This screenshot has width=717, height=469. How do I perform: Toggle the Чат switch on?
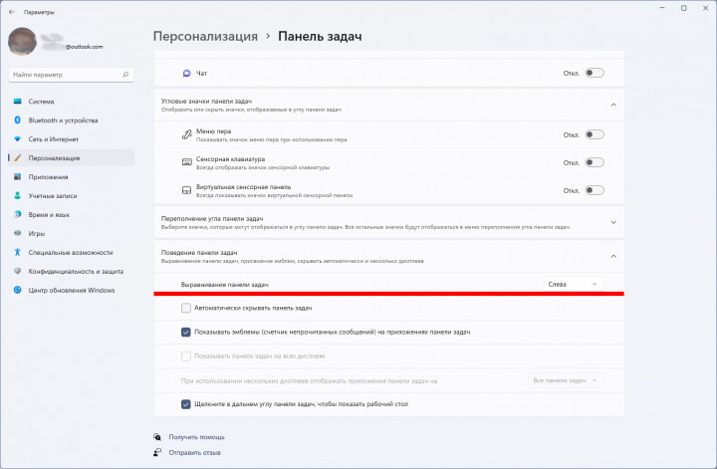click(595, 73)
